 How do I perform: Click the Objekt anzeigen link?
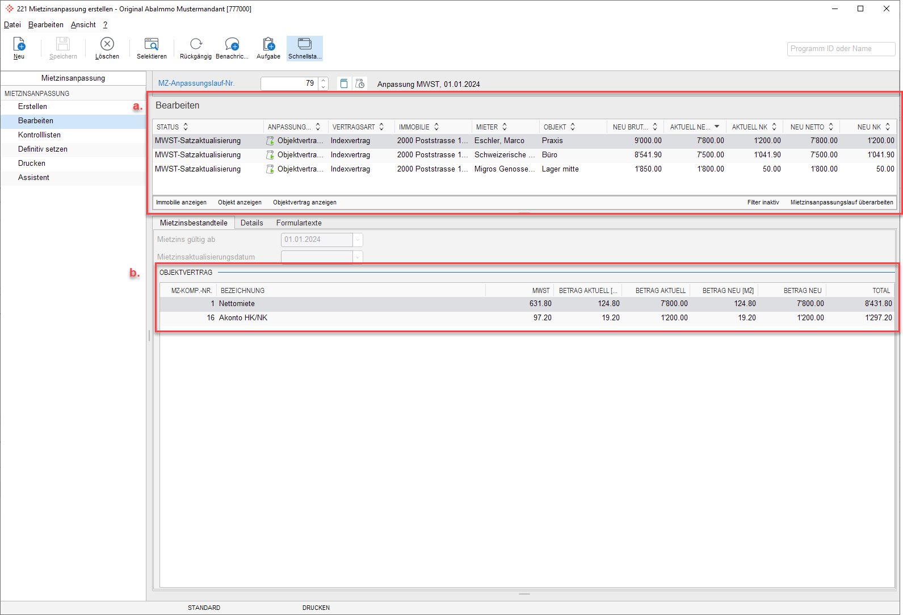click(240, 202)
